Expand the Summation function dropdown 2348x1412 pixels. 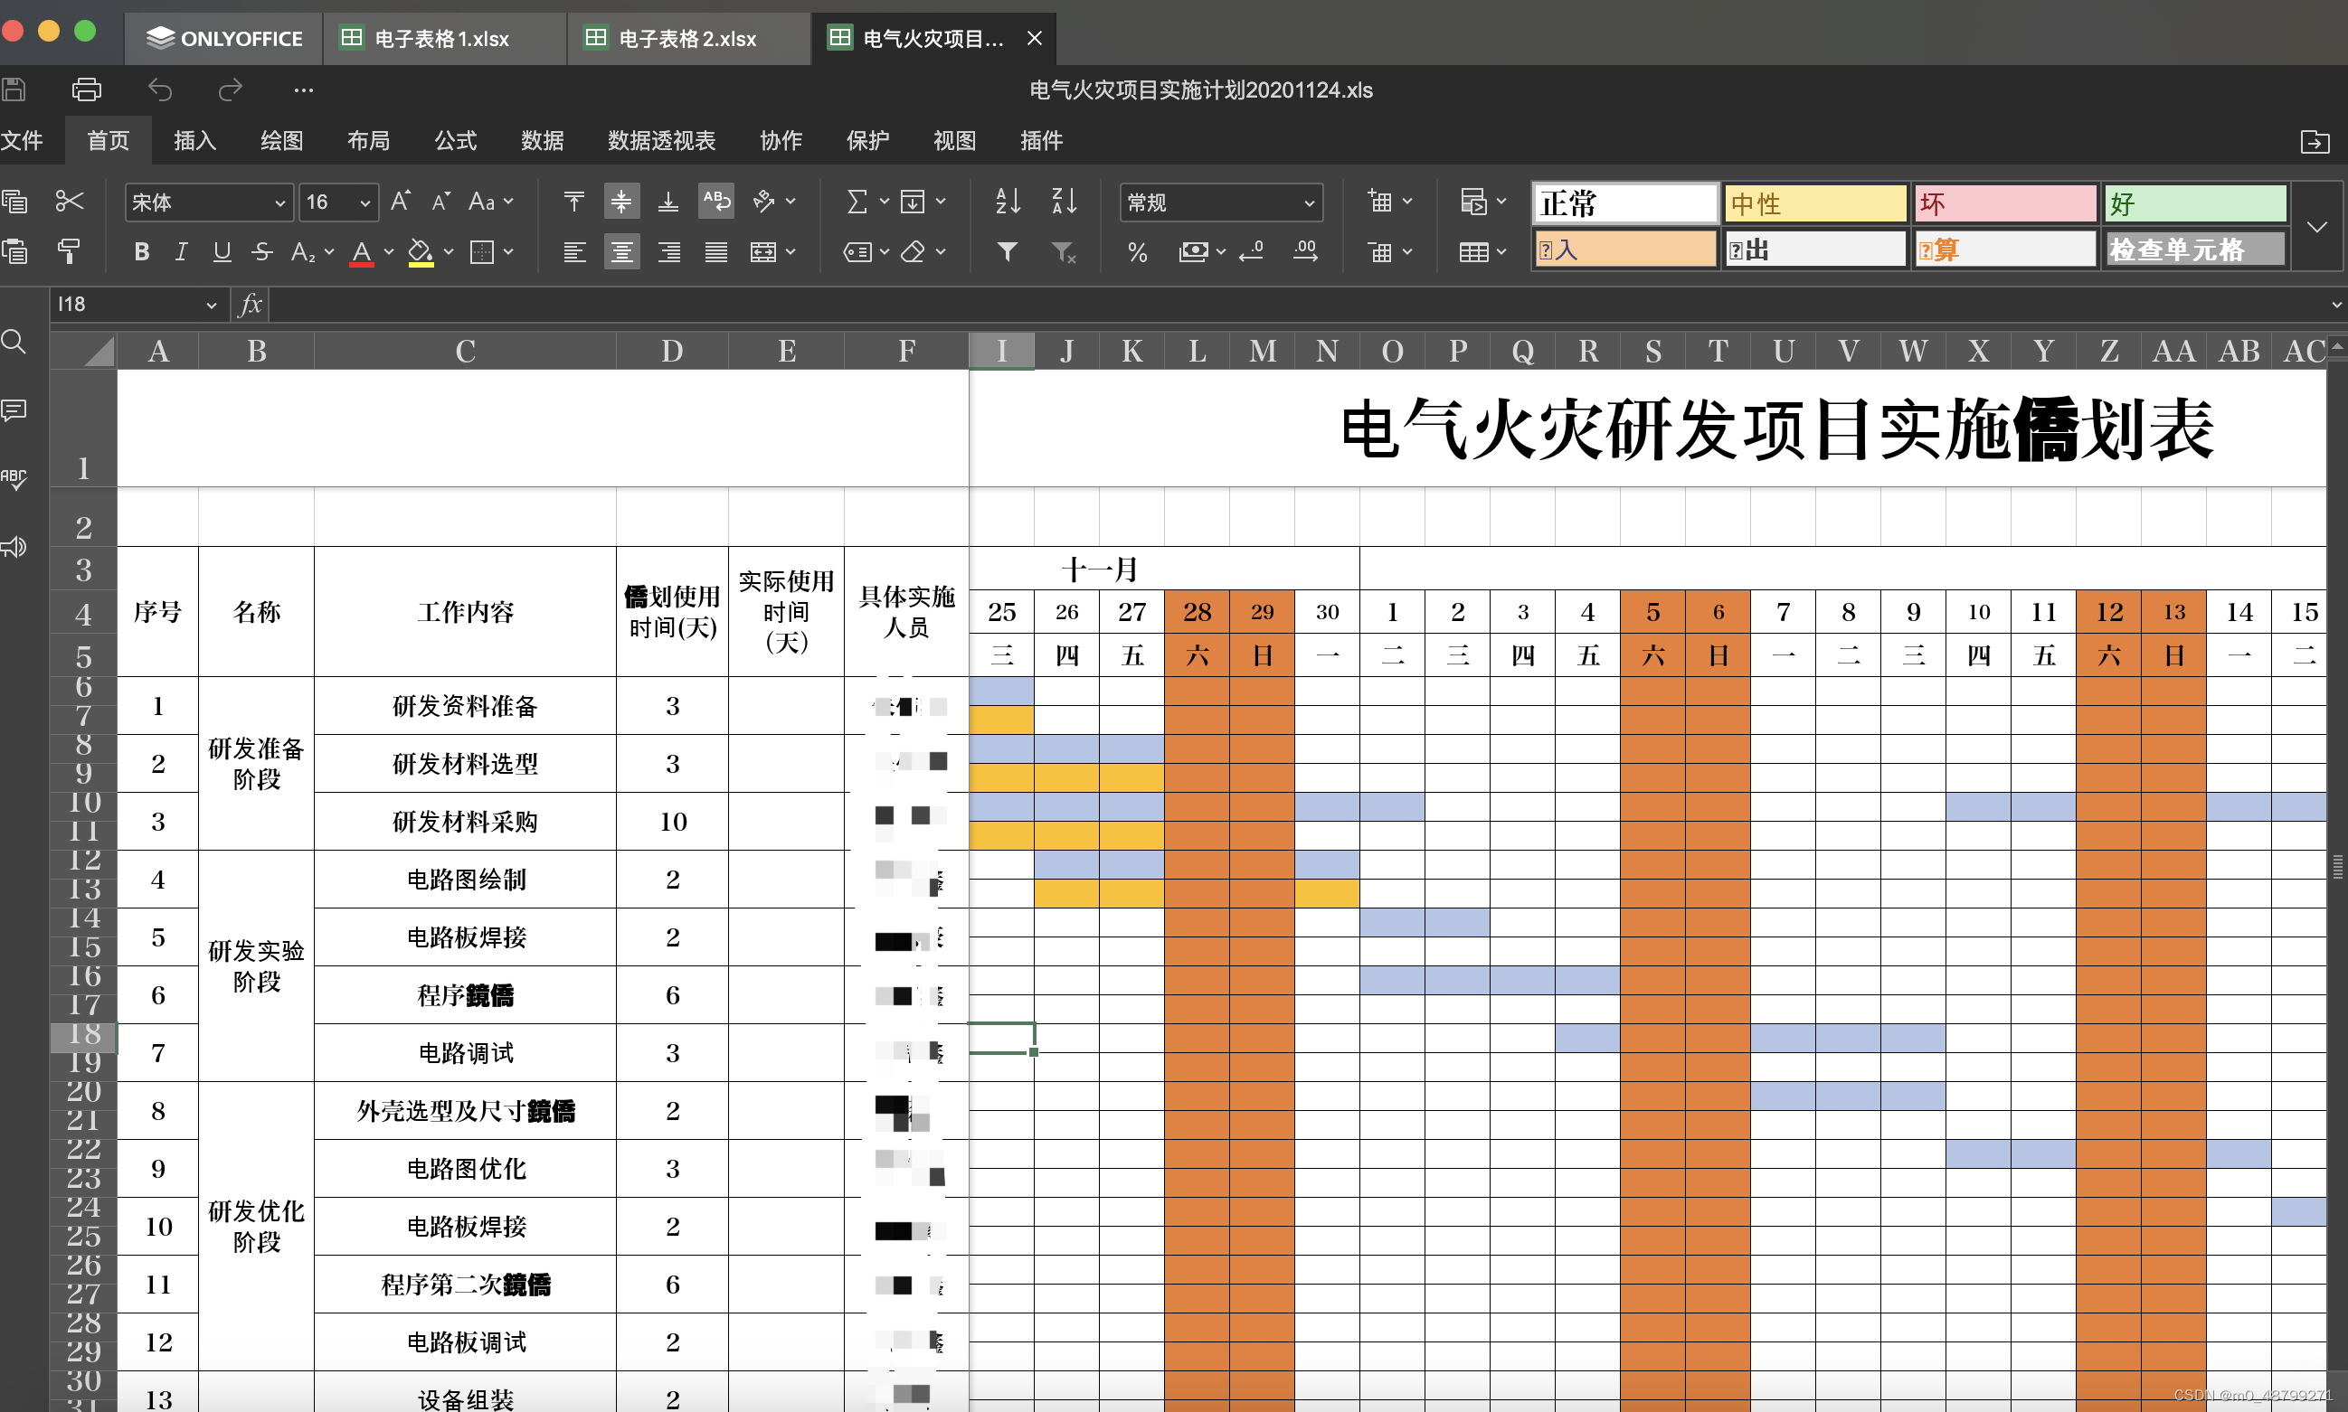click(x=885, y=201)
